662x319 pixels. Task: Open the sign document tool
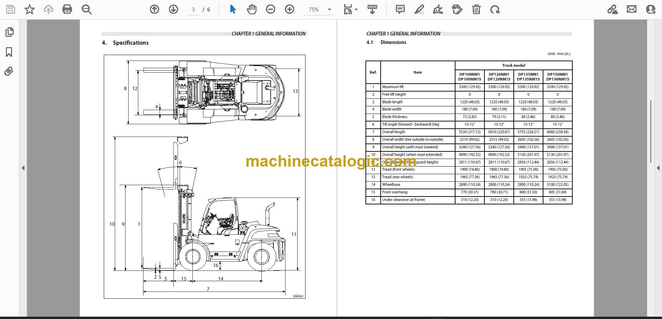[x=438, y=10]
